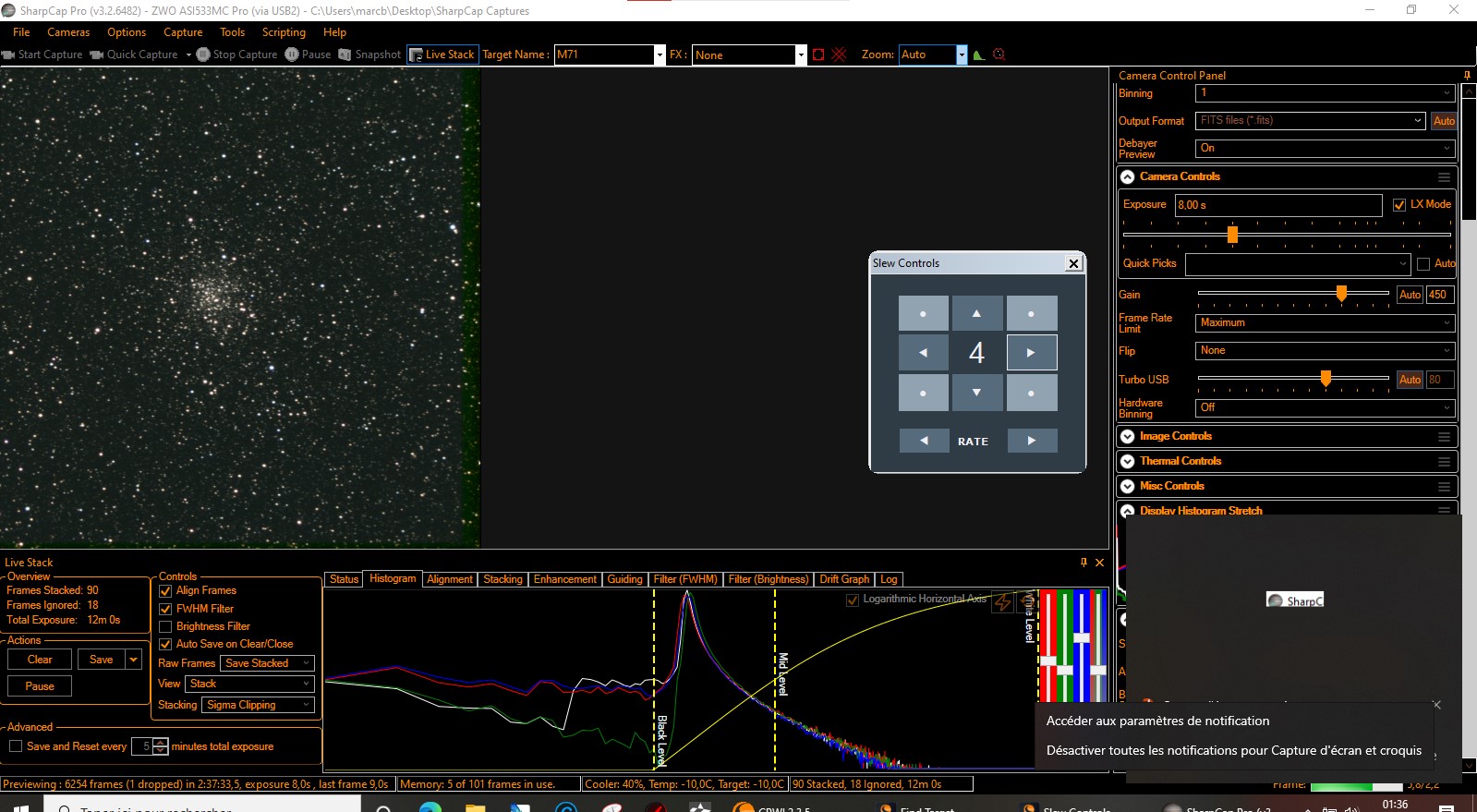Decrease slew rate with left RATE arrow
The width and height of the screenshot is (1477, 812).
[x=924, y=441]
